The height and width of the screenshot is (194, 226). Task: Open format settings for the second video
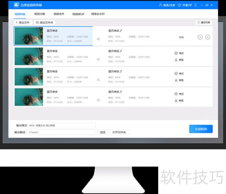point(179,53)
